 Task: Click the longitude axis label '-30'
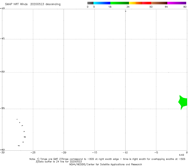tap(2, 152)
